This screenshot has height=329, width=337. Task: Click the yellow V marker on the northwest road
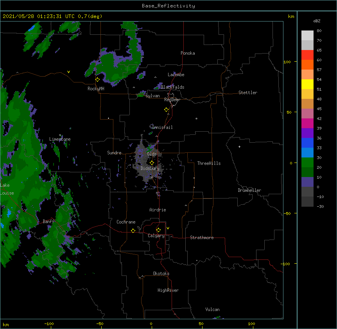click(68, 72)
